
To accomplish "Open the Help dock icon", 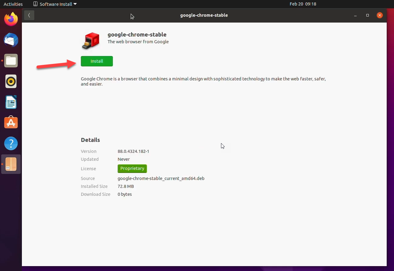I will coord(11,143).
